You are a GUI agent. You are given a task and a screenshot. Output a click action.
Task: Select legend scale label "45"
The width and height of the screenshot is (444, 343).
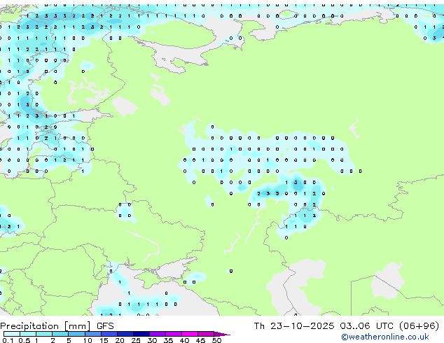200,340
